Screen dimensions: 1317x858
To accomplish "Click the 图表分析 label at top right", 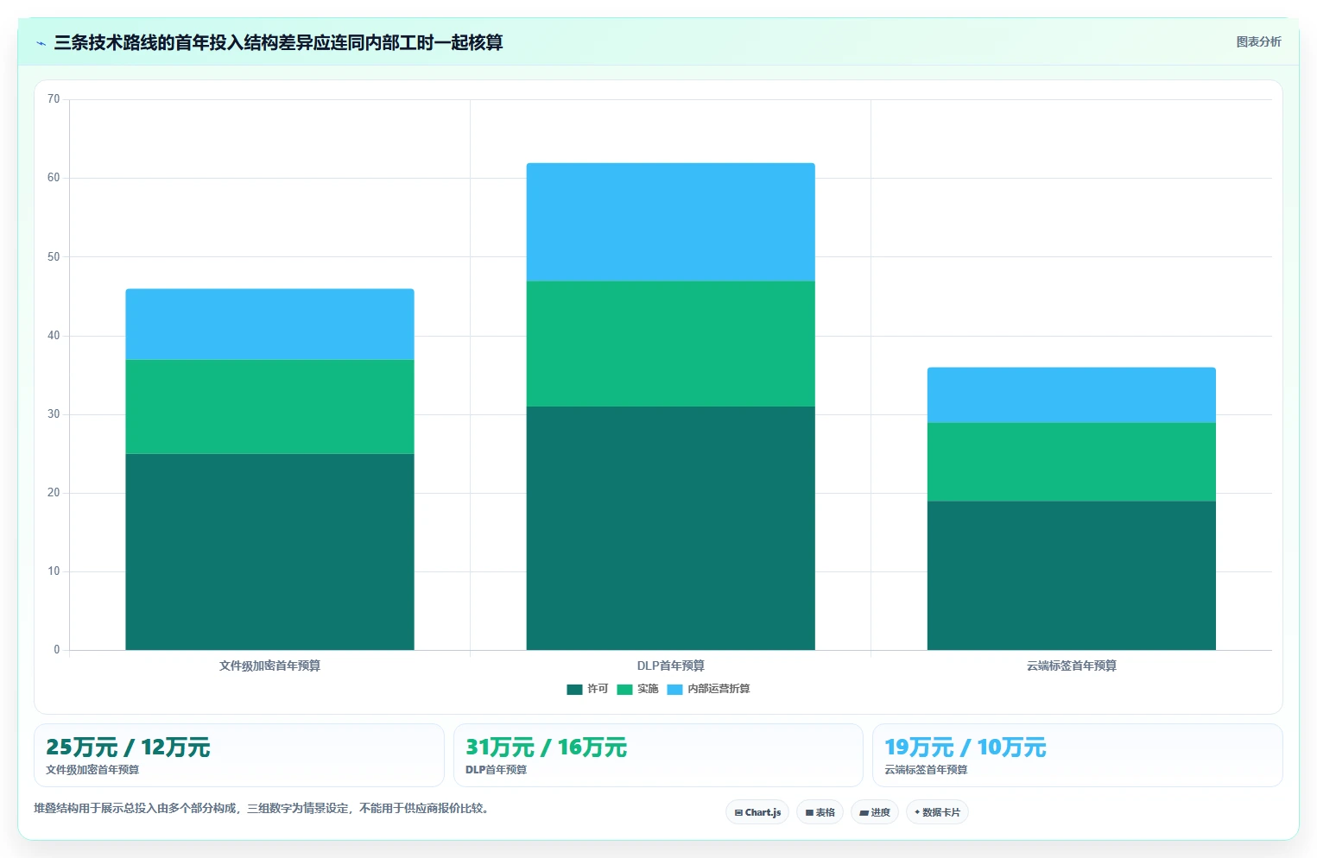I will pyautogui.click(x=1258, y=41).
